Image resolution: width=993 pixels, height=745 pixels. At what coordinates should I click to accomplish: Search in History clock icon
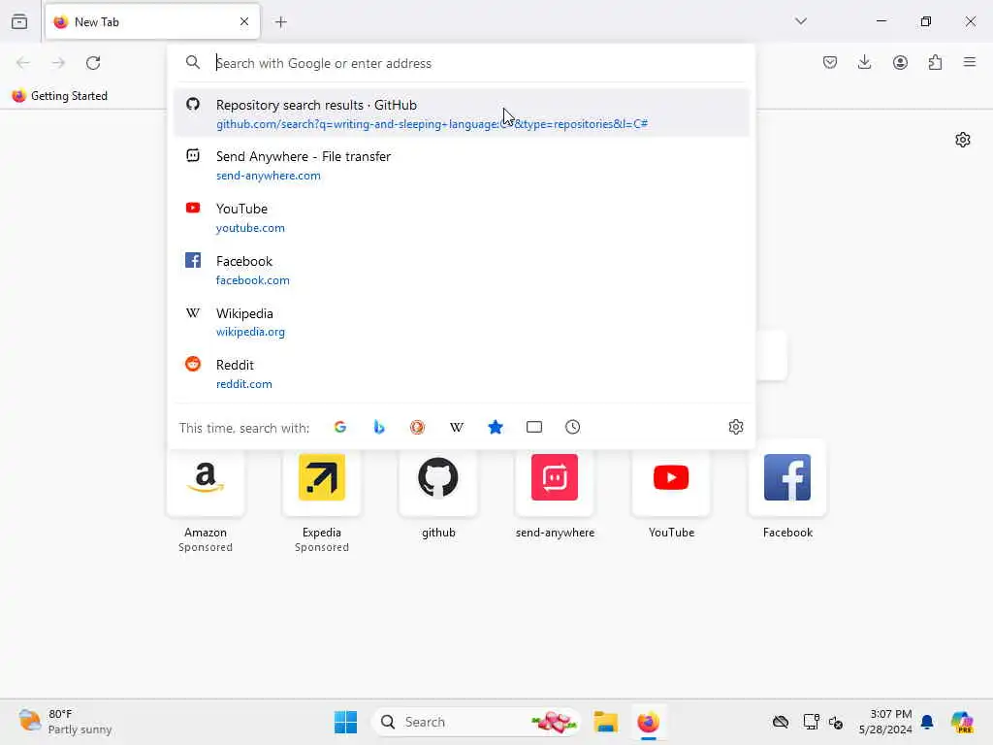pyautogui.click(x=572, y=427)
